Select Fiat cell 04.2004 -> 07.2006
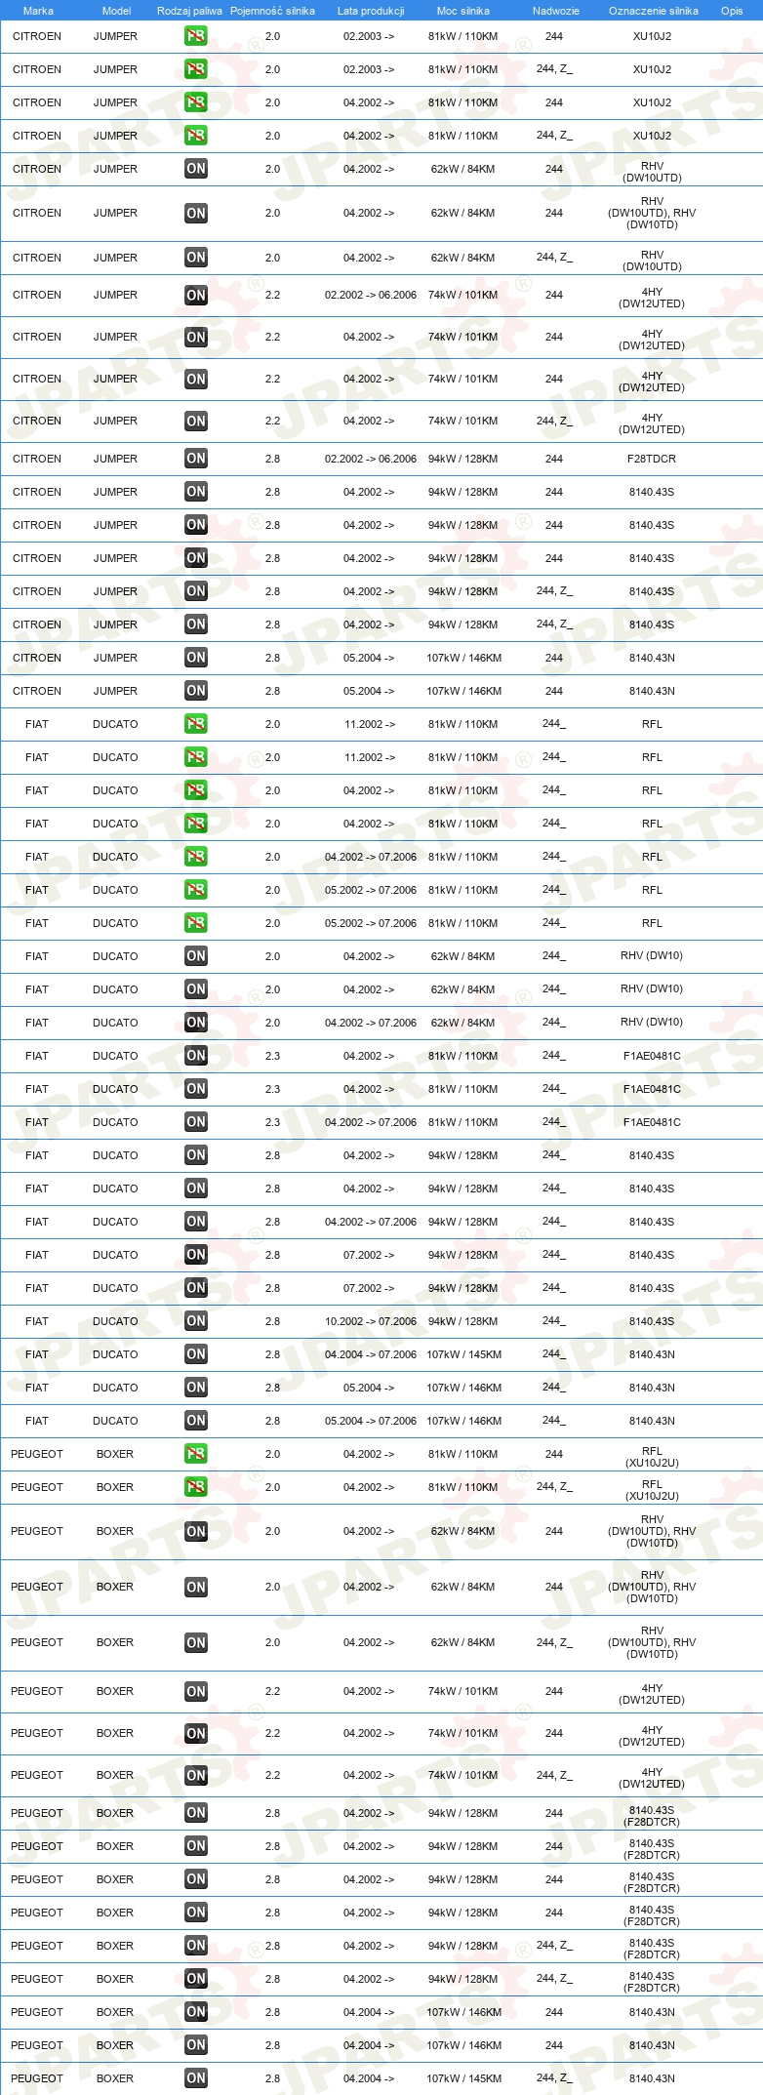 pos(371,1354)
